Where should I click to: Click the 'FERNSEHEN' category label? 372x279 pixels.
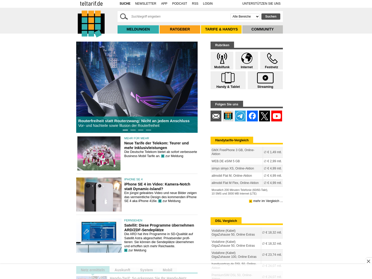(x=133, y=220)
